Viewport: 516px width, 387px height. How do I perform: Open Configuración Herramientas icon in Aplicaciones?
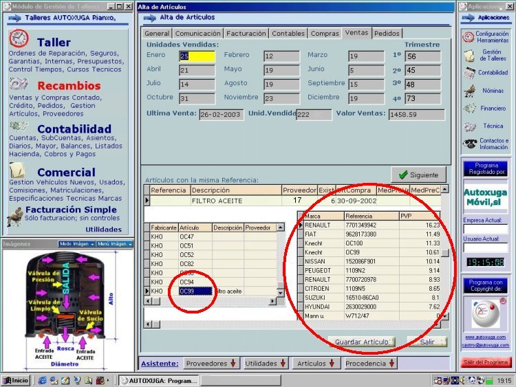click(x=468, y=37)
